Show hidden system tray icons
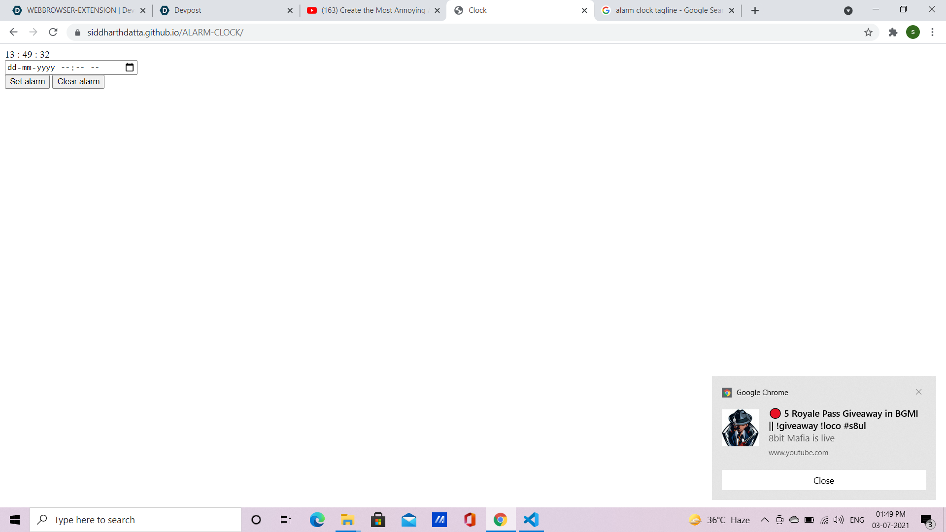The width and height of the screenshot is (946, 532). click(x=764, y=520)
